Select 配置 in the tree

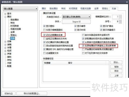tap(9, 66)
